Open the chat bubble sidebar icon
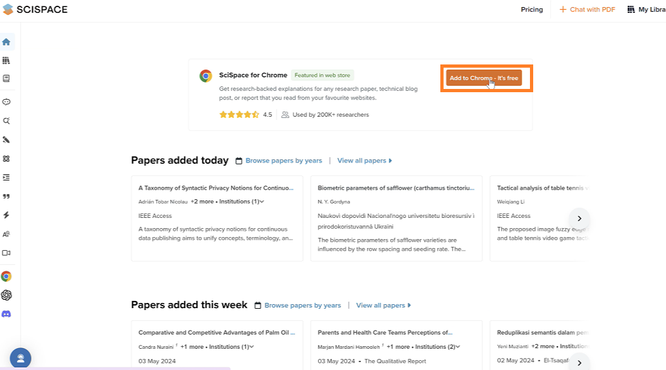The height and width of the screenshot is (370, 666). click(x=6, y=102)
